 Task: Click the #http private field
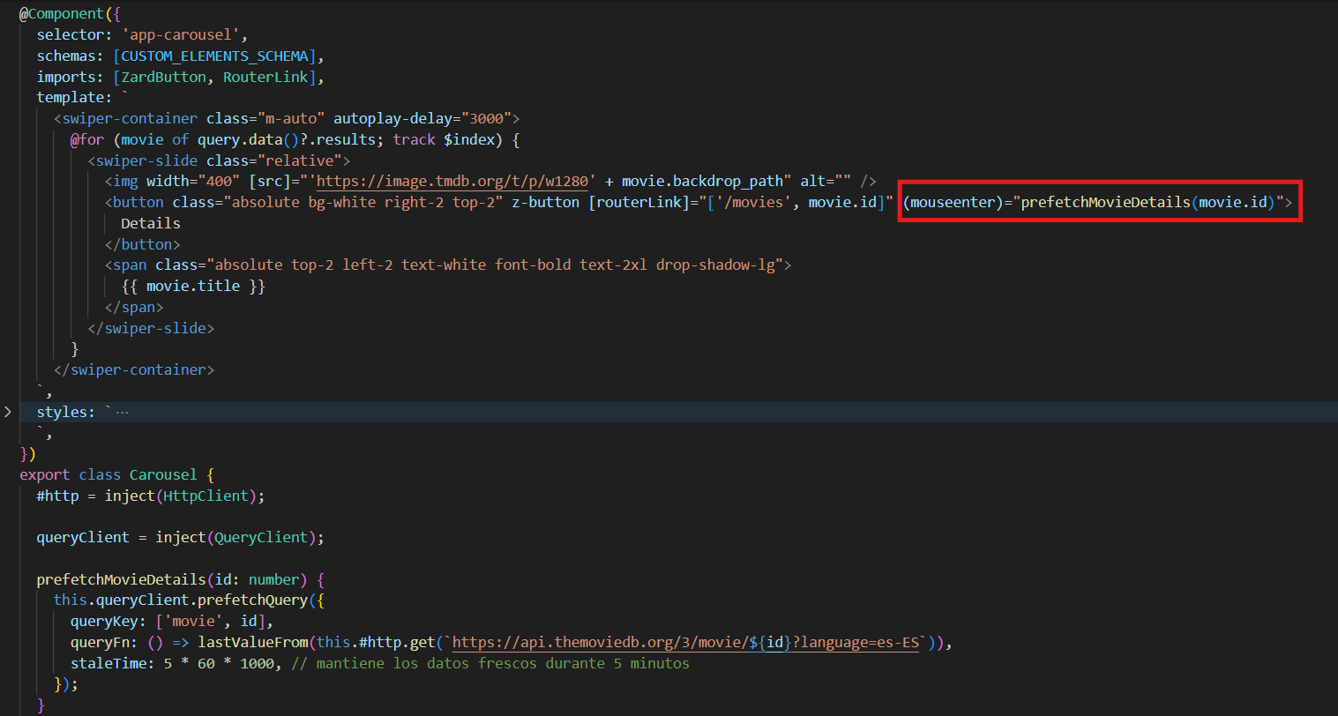tap(57, 496)
